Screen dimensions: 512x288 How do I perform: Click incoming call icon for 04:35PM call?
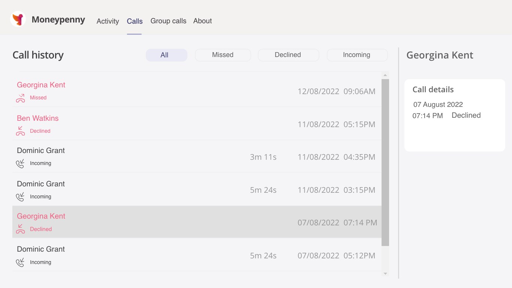[x=20, y=163]
